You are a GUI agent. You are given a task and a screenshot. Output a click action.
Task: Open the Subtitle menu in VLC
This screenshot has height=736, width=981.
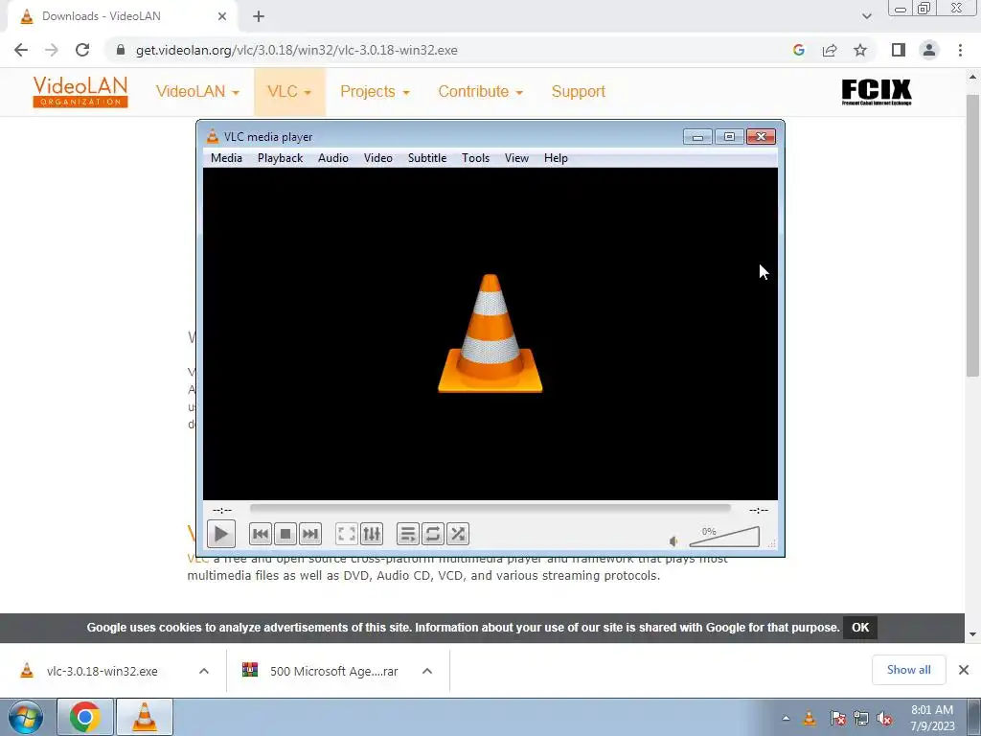[x=426, y=158]
